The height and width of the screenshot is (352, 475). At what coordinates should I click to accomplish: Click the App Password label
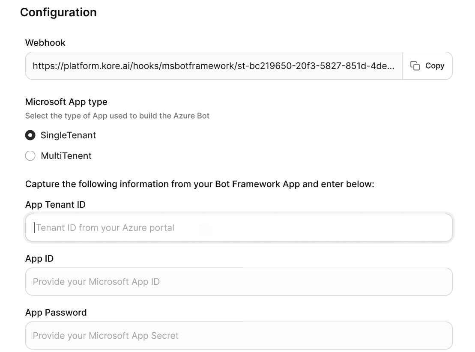tap(56, 313)
